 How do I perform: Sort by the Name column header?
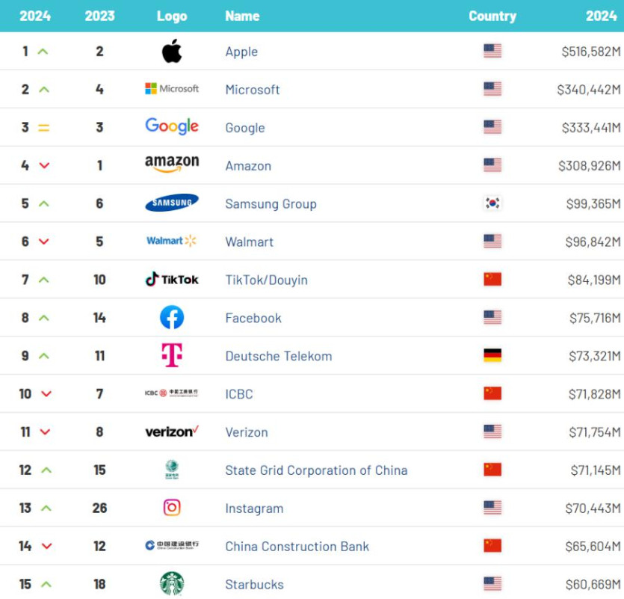(242, 16)
